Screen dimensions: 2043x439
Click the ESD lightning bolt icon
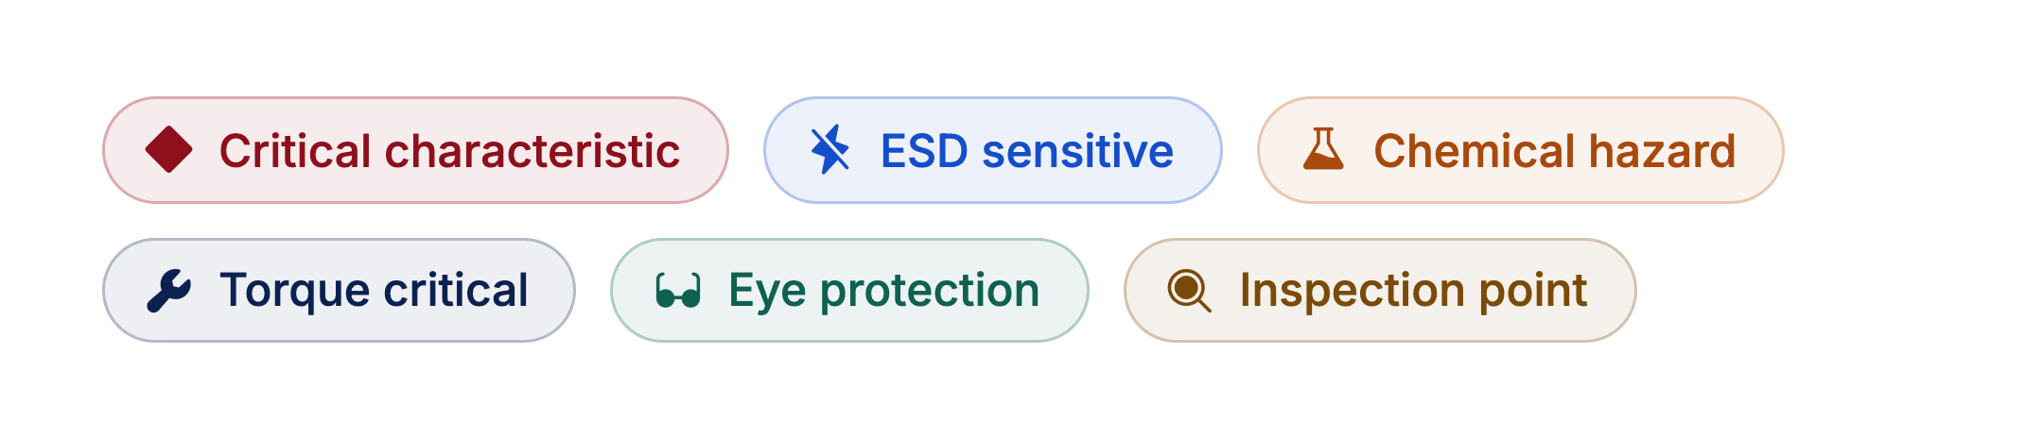tap(830, 150)
